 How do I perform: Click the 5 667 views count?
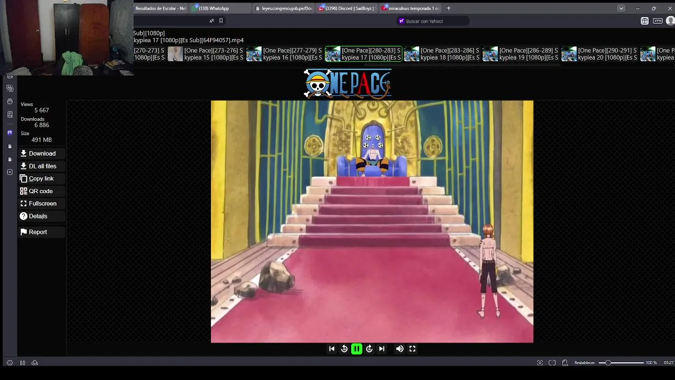41,110
